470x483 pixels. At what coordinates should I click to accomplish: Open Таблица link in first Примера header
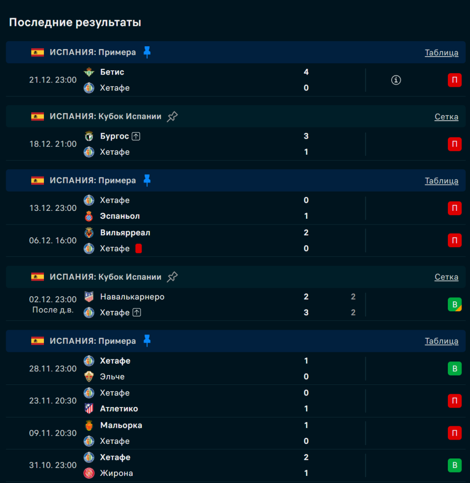(441, 52)
